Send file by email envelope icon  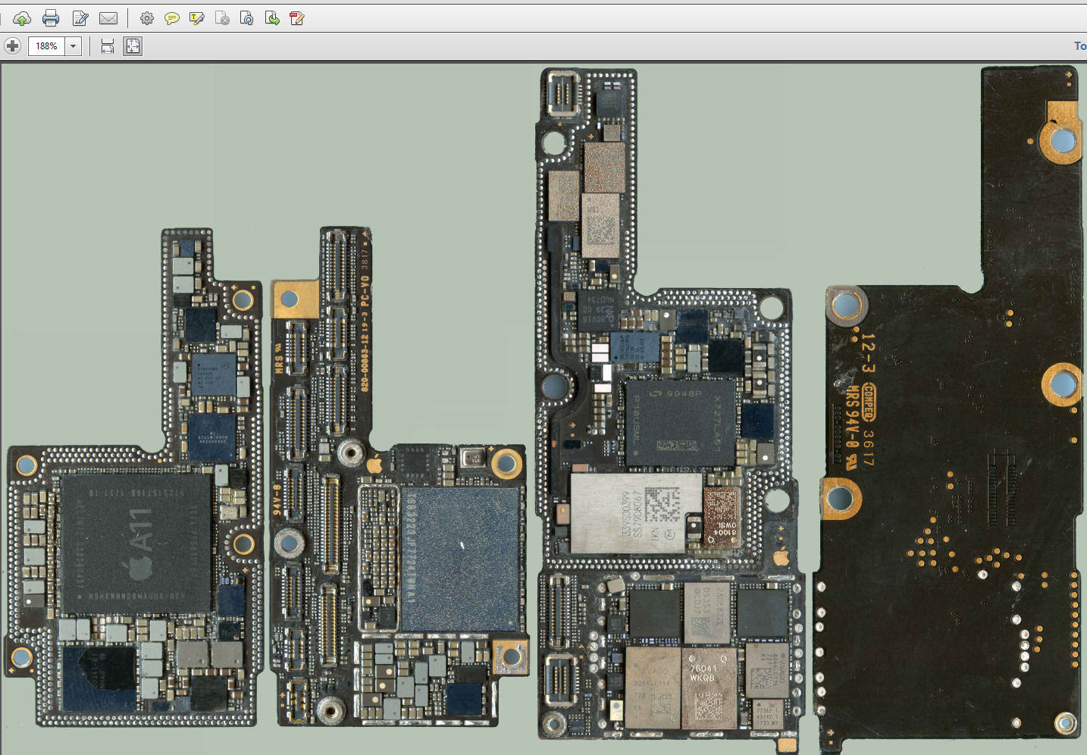point(108,18)
